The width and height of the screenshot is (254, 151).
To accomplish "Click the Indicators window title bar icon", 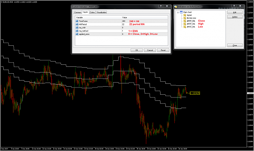I will pyautogui.click(x=176, y=6).
